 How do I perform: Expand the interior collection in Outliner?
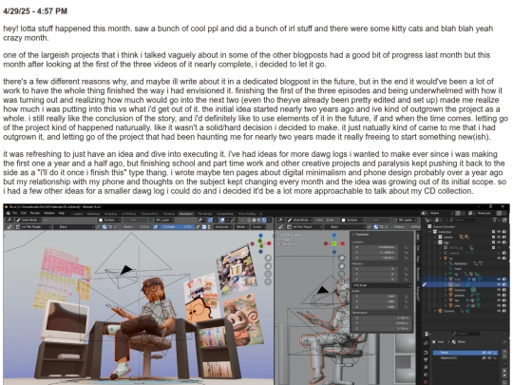click(435, 237)
